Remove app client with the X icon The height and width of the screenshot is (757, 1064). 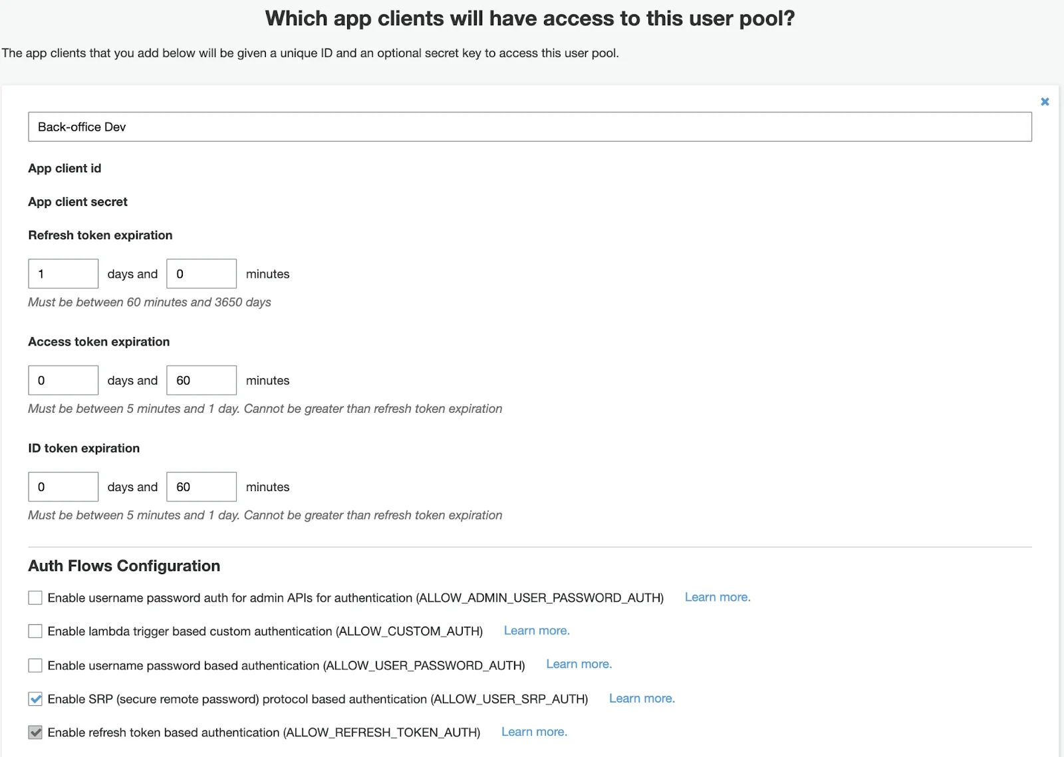tap(1045, 102)
